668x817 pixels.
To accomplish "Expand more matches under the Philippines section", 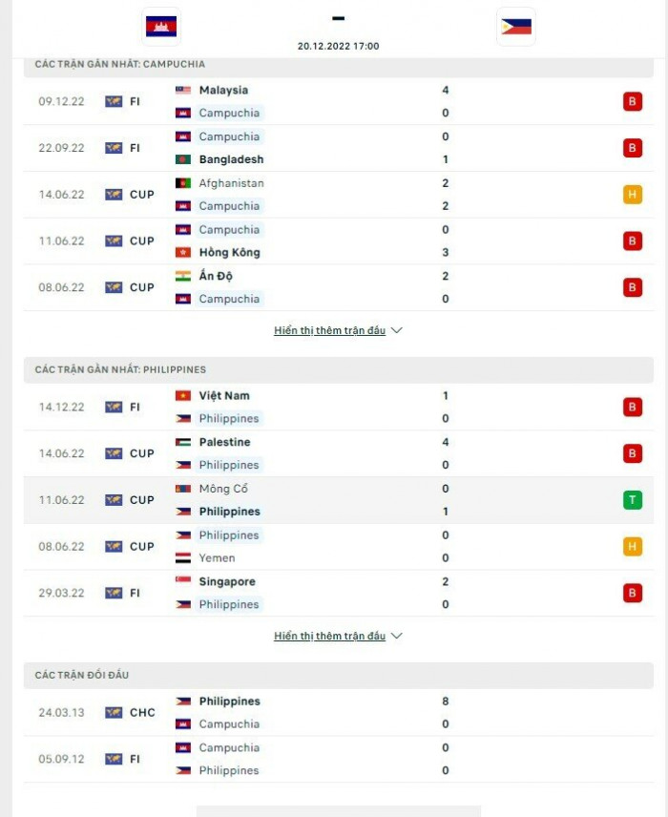I will pos(338,636).
